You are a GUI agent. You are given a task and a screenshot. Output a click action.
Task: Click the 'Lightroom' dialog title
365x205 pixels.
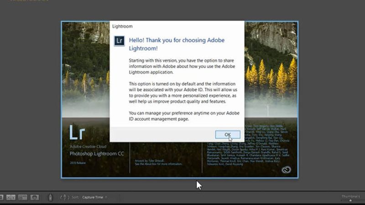click(122, 26)
